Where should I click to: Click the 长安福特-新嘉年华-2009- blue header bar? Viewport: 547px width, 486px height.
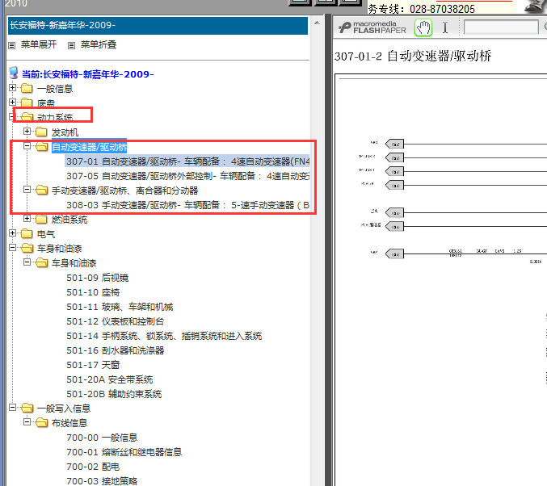pyautogui.click(x=158, y=26)
